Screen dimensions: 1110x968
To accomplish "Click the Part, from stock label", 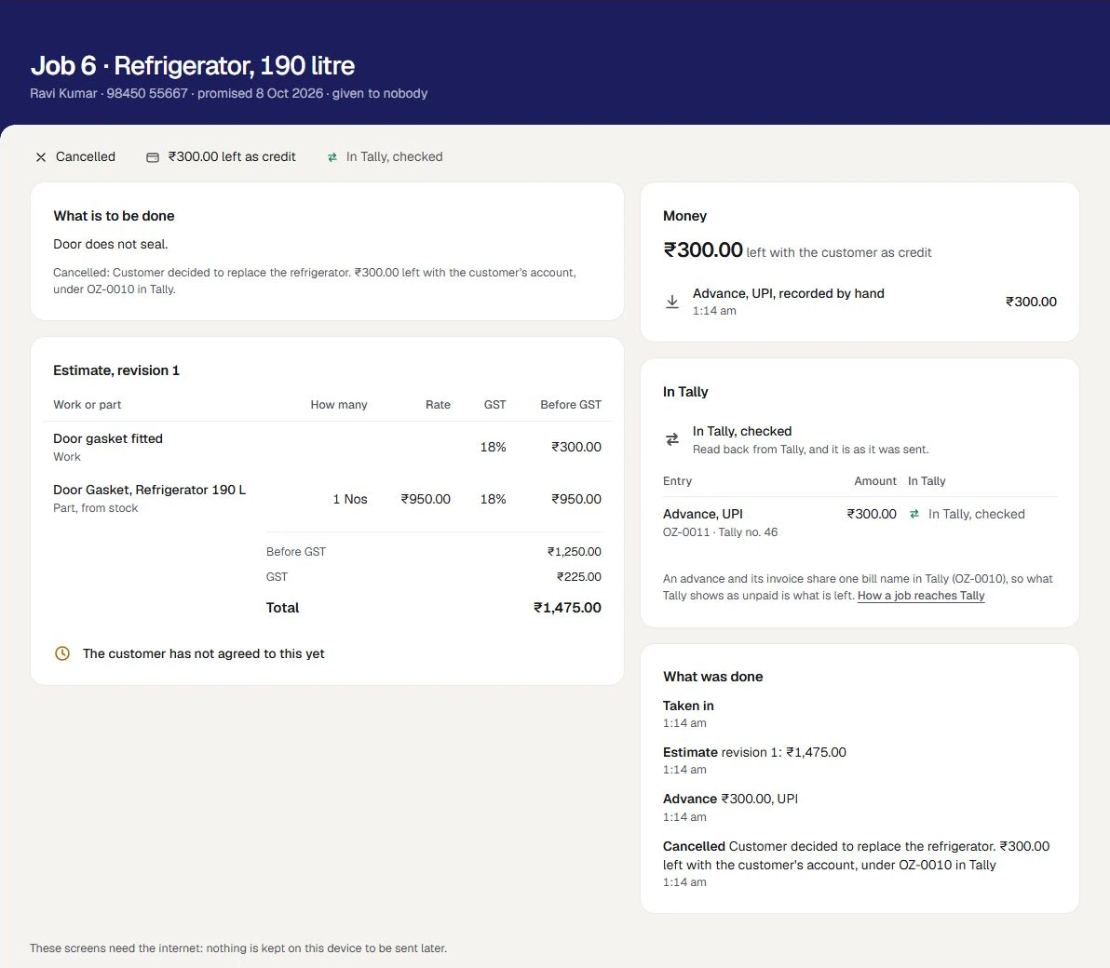I will click(96, 508).
